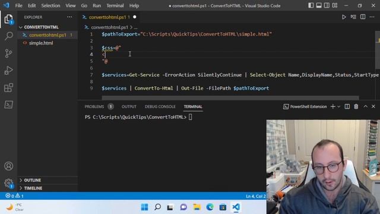Screen dimensions: 380x214
Task: Open the weather widget on taskbar
Action: tap(14, 207)
